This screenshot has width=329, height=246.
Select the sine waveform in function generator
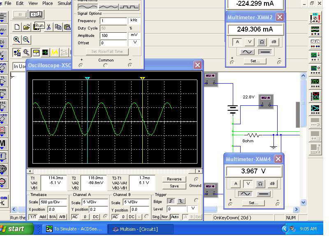point(88,7)
